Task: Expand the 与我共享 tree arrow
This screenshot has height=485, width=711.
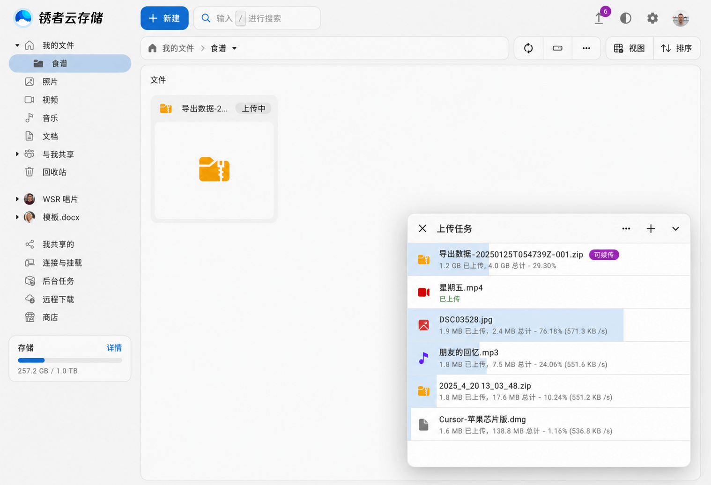Action: coord(17,154)
